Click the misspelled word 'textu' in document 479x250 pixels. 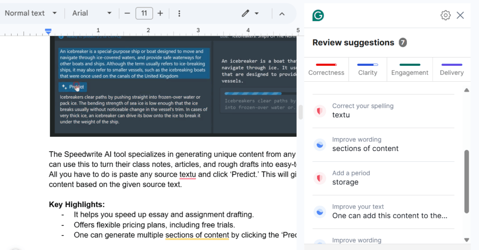(x=188, y=174)
